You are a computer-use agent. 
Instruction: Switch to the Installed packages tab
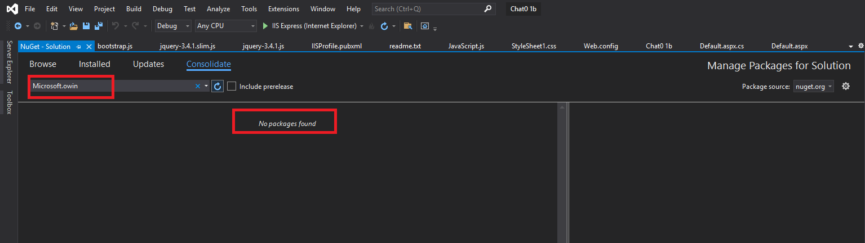coord(95,64)
